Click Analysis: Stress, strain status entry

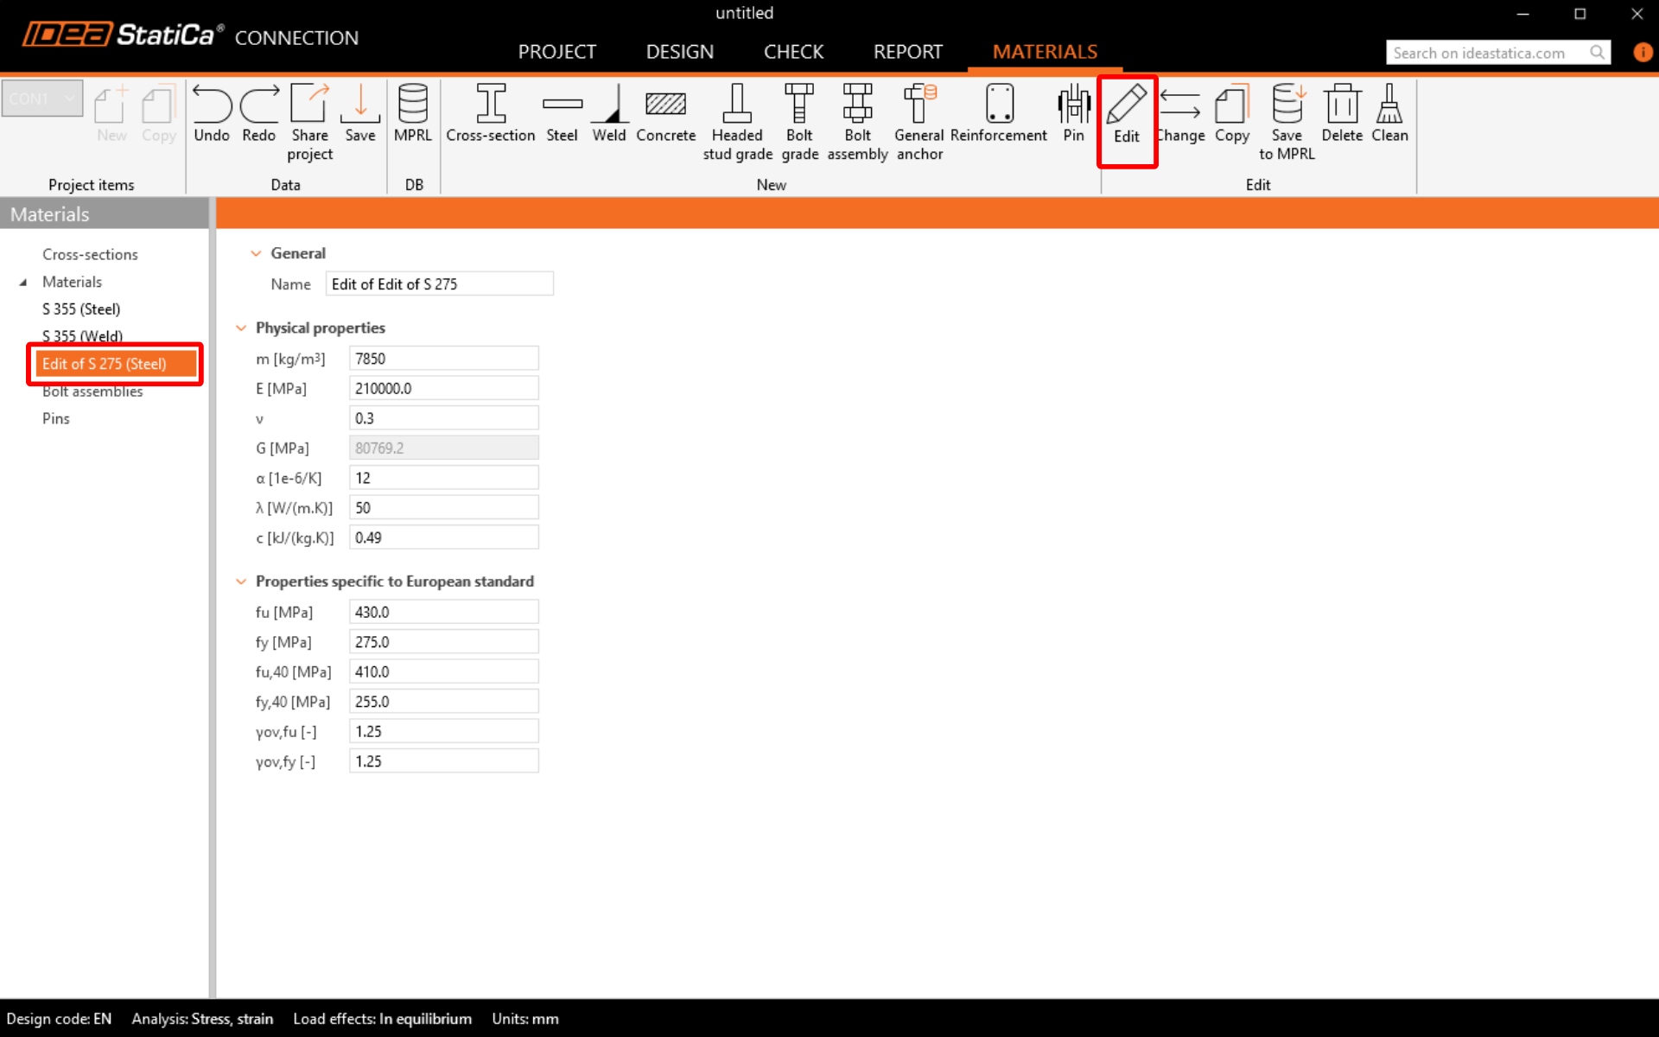click(202, 1019)
